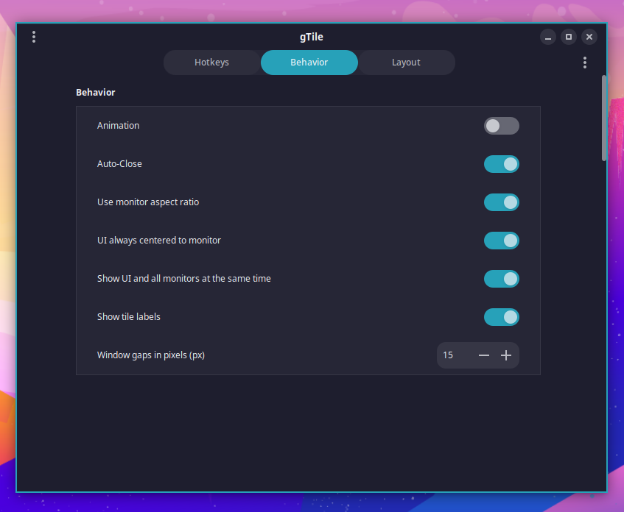Switch to the Hotkeys tab

point(211,63)
